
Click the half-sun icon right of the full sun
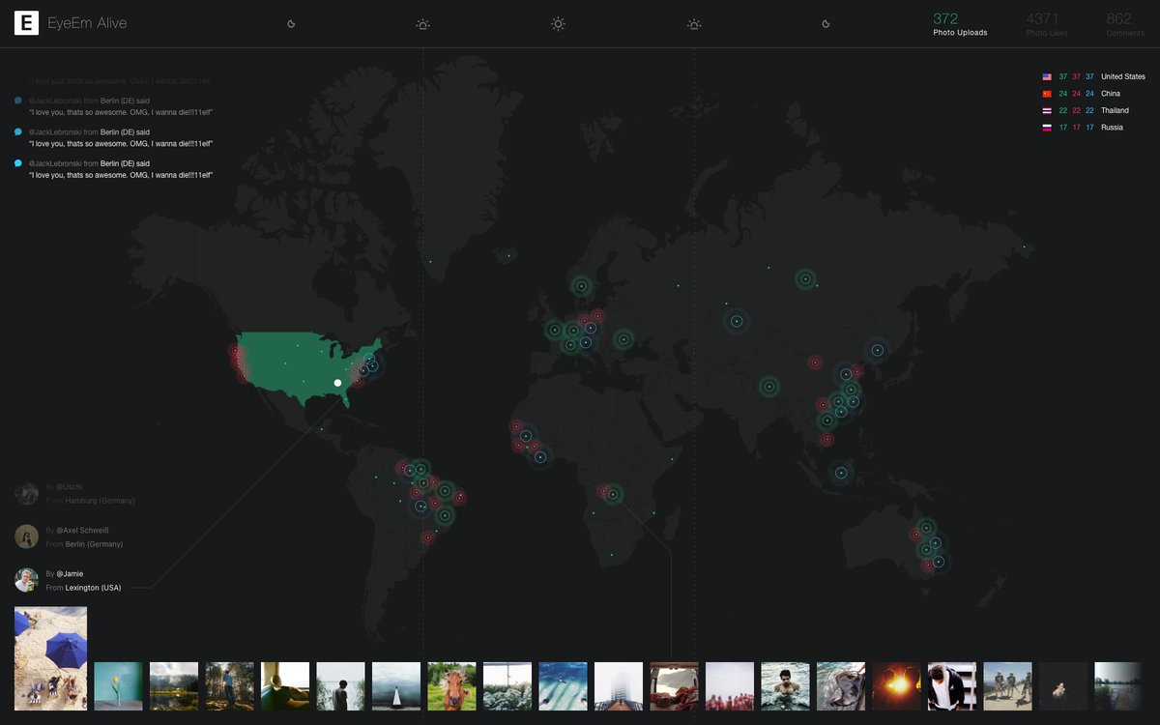pos(694,24)
